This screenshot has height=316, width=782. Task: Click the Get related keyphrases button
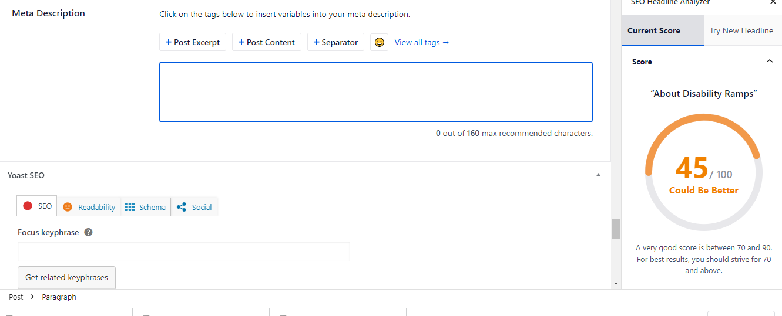tap(67, 277)
